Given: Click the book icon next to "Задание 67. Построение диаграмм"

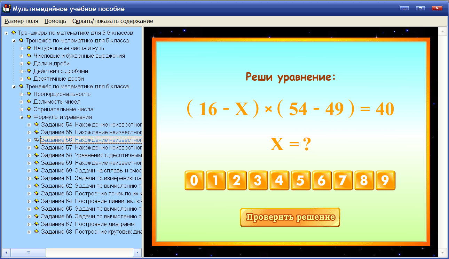Looking at the screenshot, I should (37, 224).
